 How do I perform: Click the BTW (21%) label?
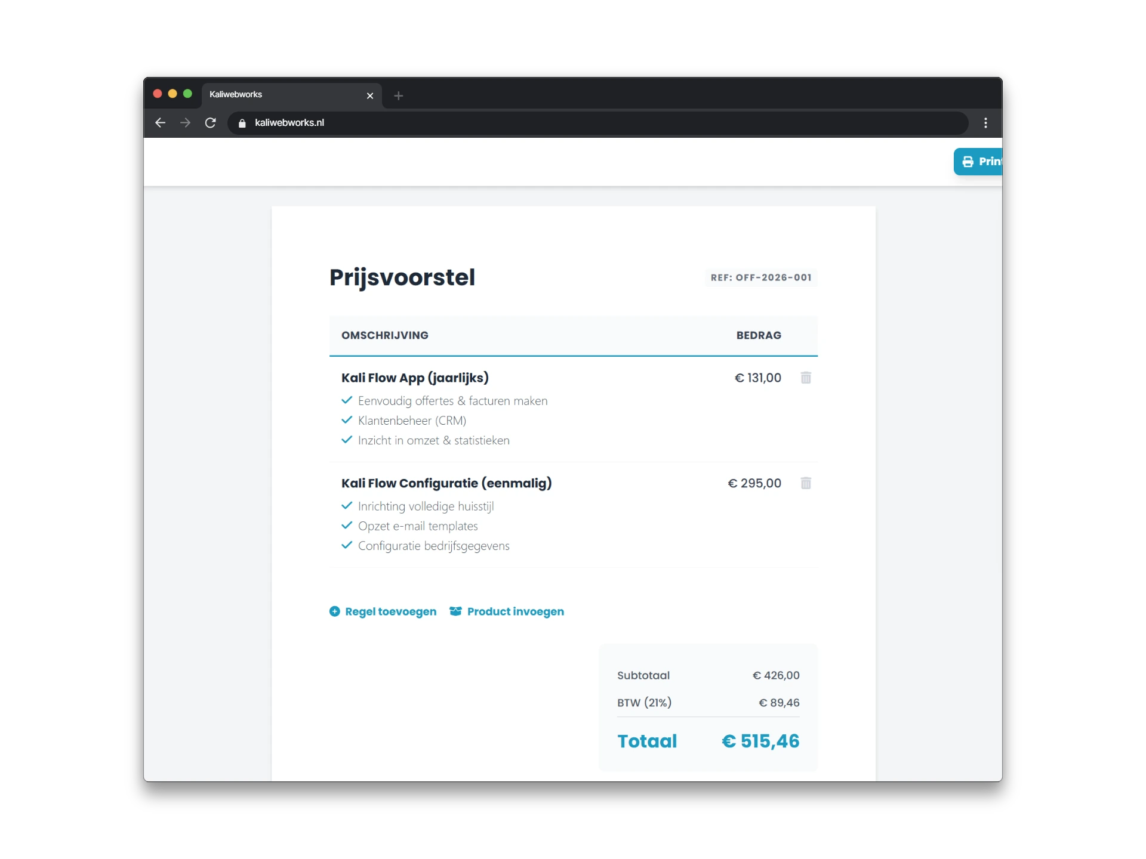tap(644, 703)
